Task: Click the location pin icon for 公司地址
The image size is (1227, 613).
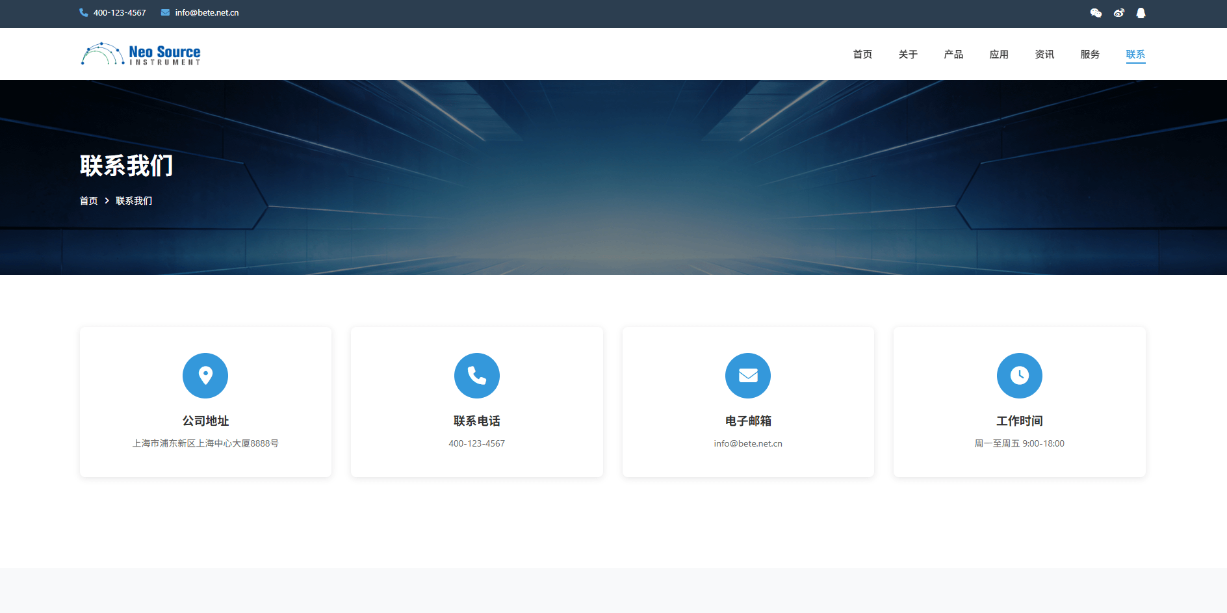Action: [x=205, y=376]
